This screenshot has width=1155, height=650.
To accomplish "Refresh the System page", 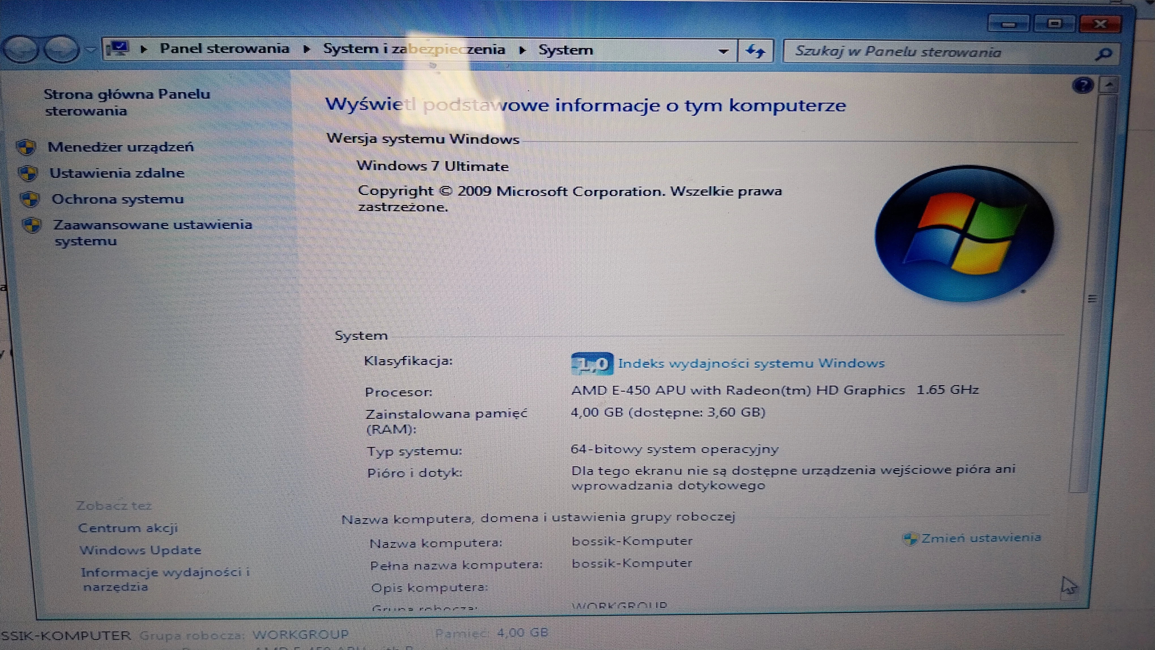I will pos(756,51).
